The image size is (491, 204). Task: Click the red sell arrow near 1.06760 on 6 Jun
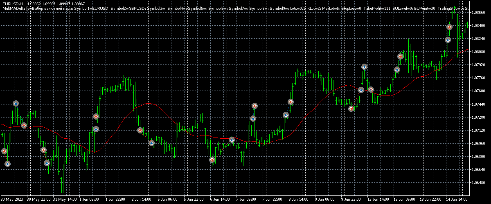coord(212,160)
